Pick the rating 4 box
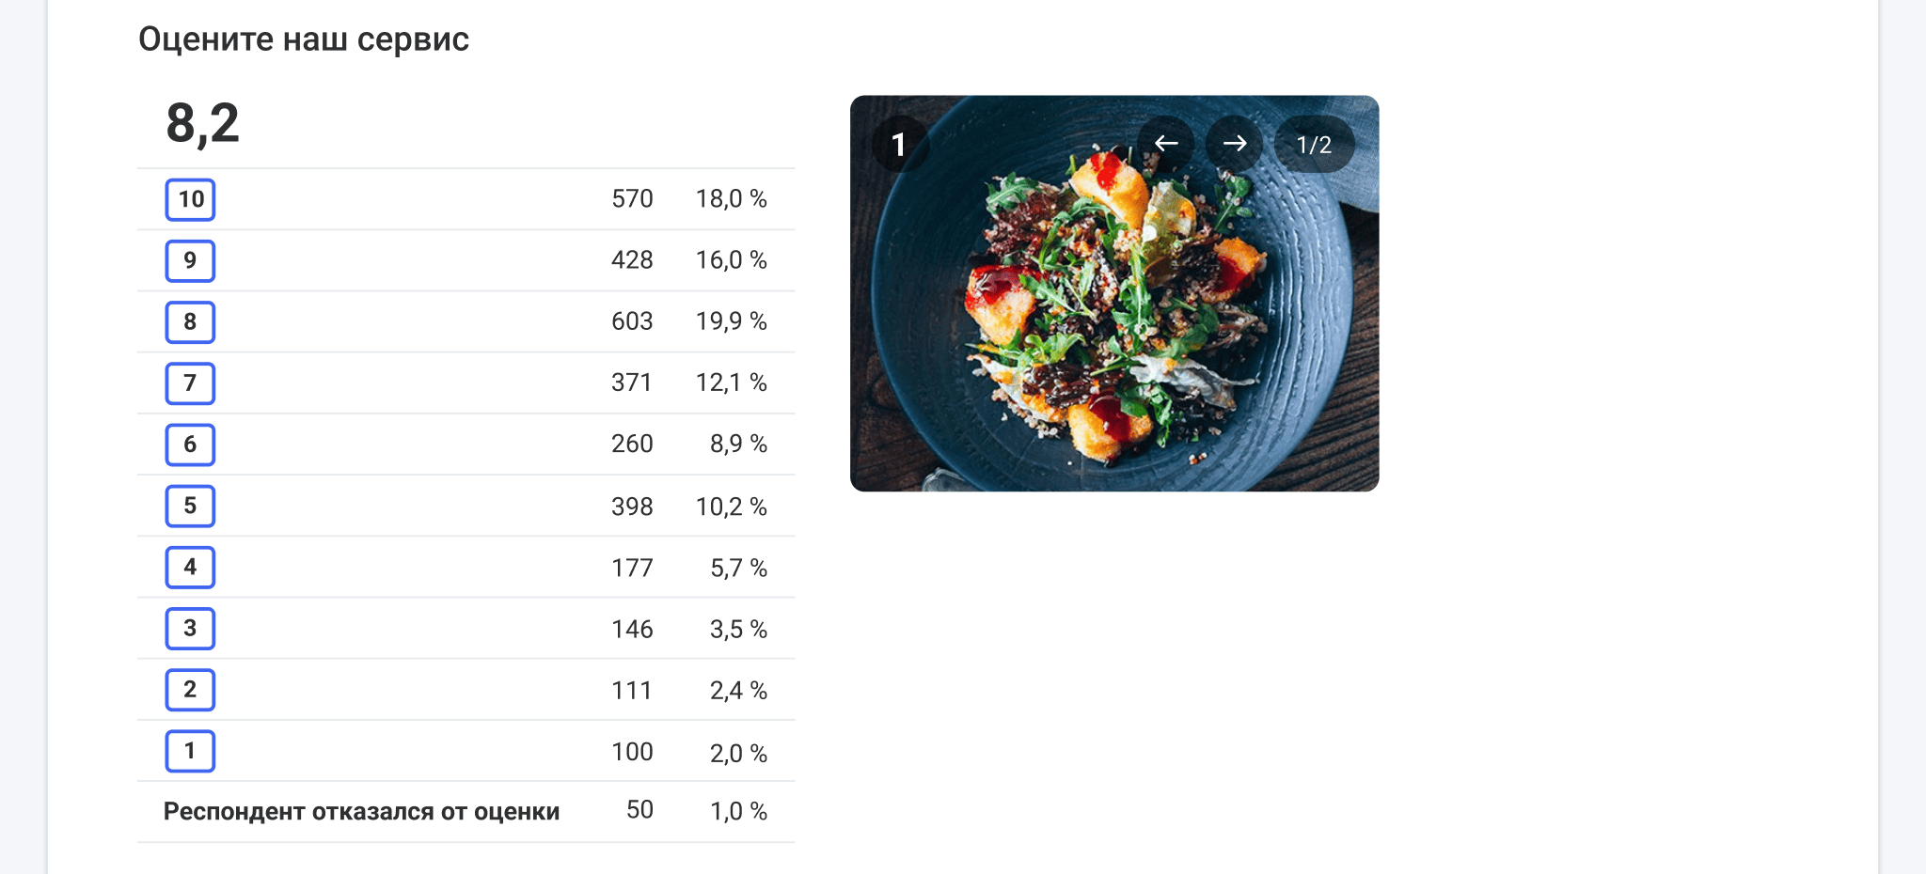 click(190, 567)
